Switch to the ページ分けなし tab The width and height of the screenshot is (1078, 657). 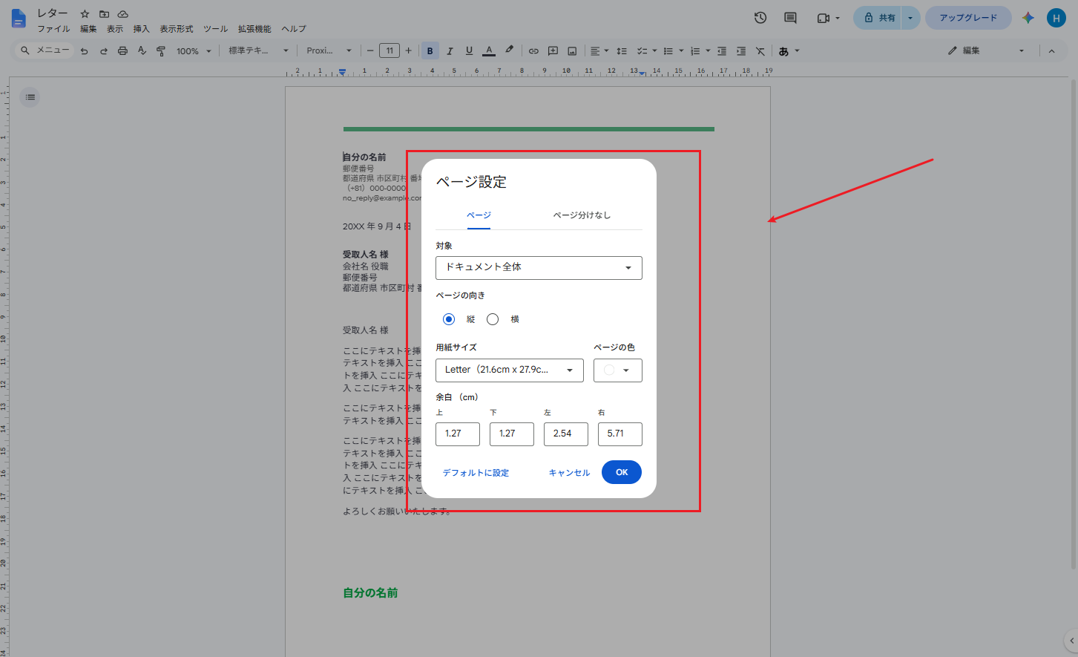click(x=582, y=215)
